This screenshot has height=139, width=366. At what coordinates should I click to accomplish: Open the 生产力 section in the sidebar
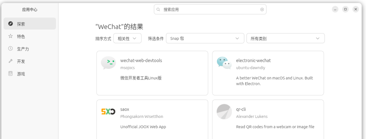[x=30, y=49]
